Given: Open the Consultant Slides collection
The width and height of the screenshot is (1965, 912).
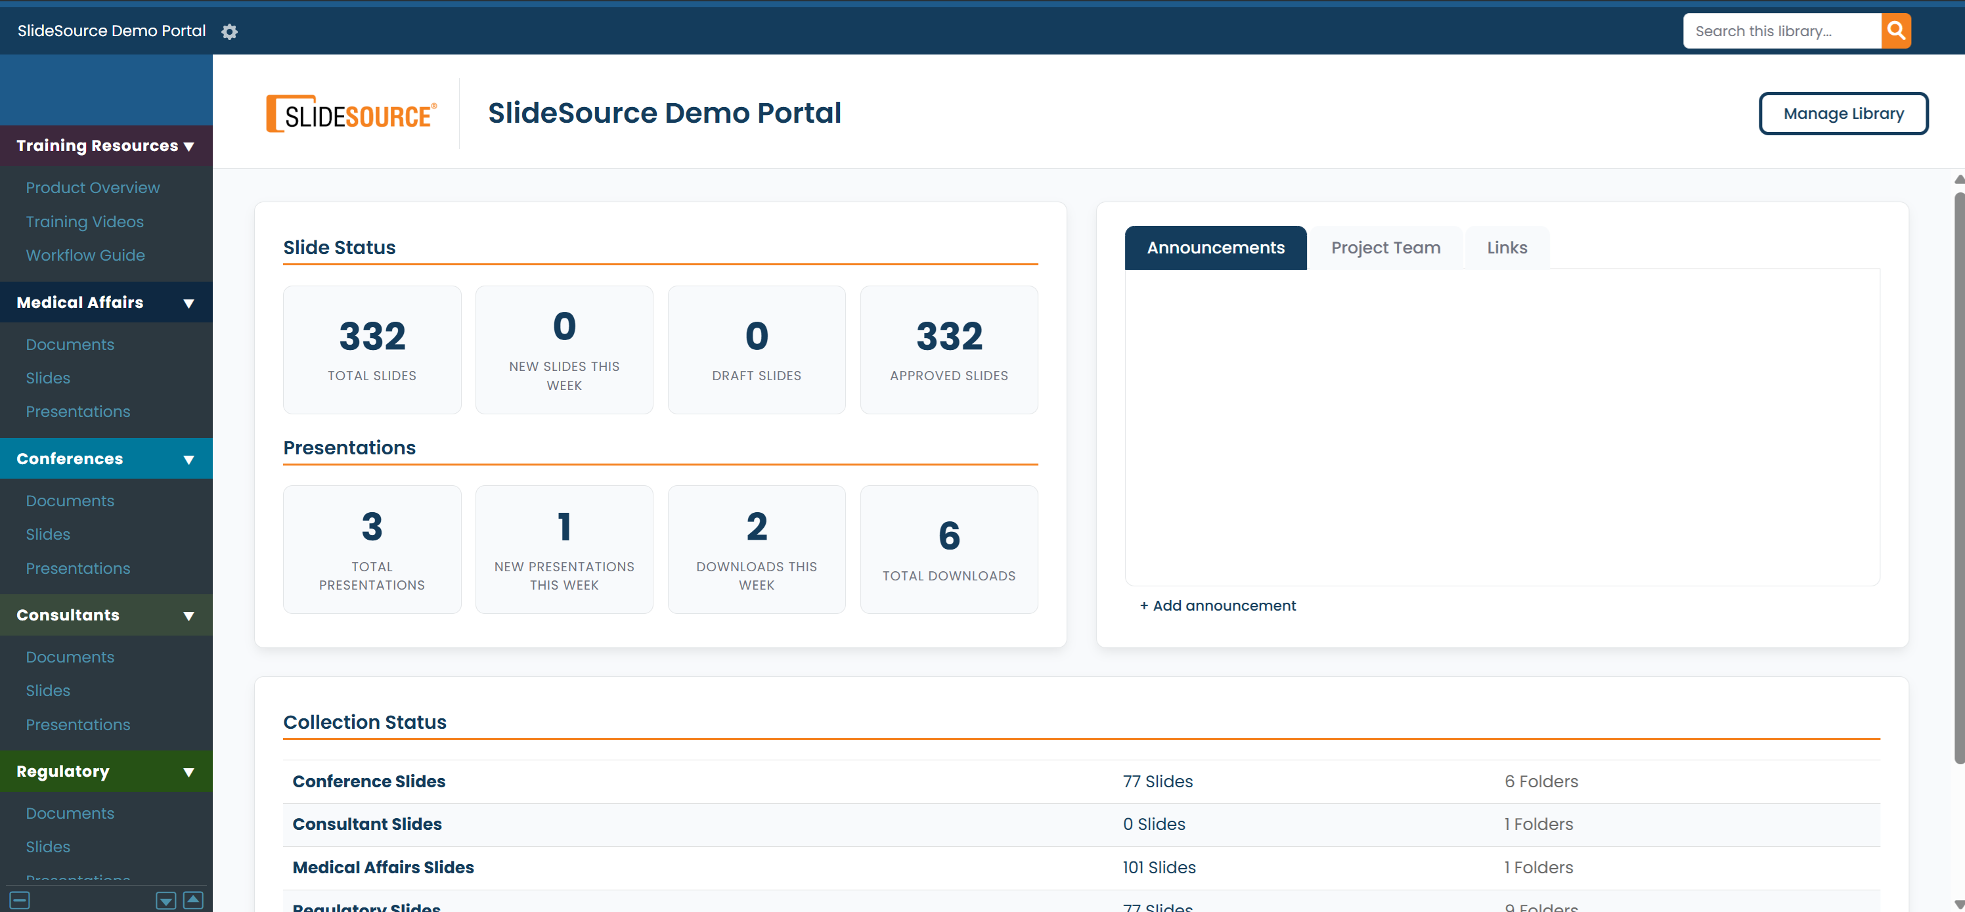Looking at the screenshot, I should pos(367,824).
